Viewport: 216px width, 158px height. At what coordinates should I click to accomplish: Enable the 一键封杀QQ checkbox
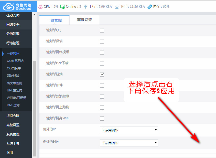[x=102, y=30]
